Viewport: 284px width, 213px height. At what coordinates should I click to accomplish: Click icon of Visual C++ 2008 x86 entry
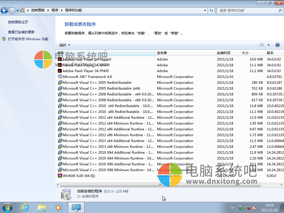pyautogui.click(x=60, y=100)
